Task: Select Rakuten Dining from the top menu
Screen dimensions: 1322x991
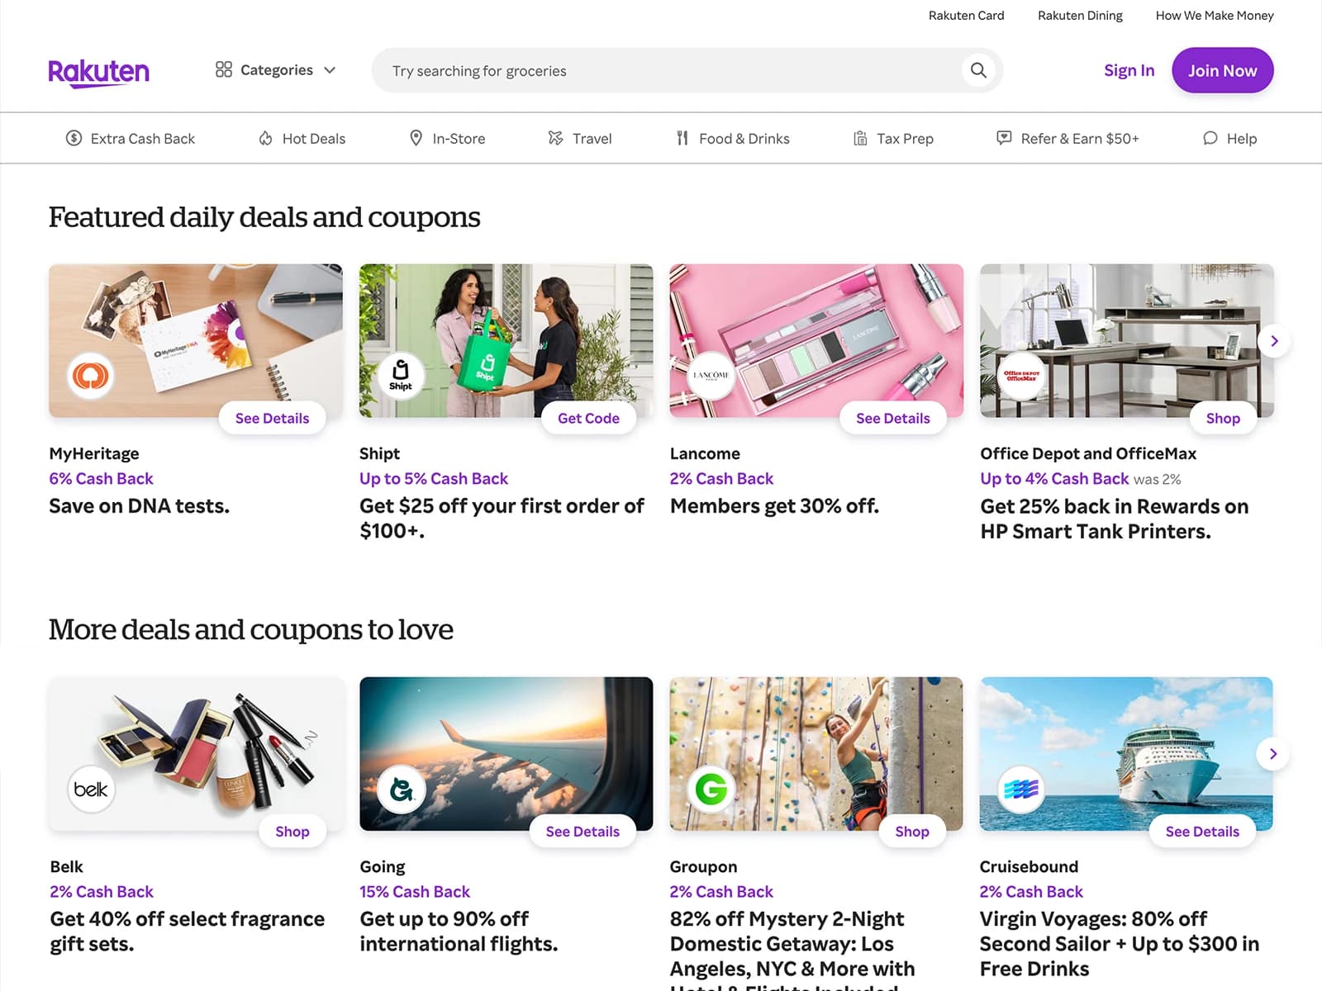Action: coord(1079,15)
